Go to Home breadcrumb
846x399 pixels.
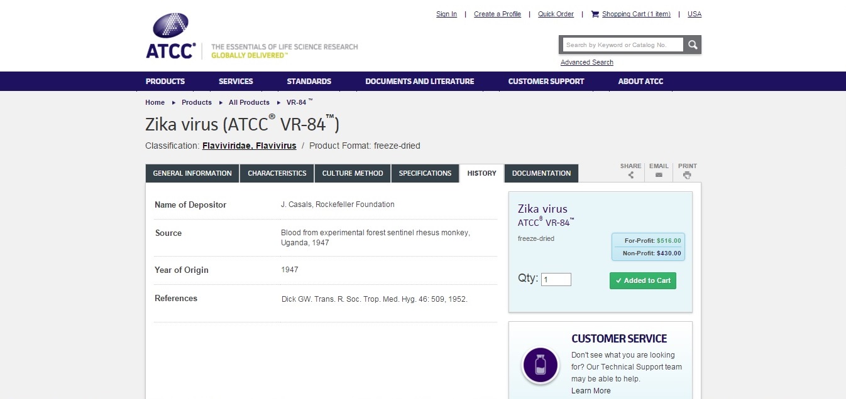pos(155,102)
